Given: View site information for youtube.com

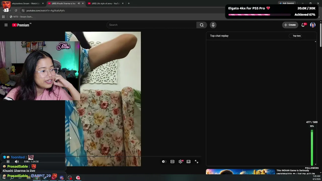Looking at the screenshot, I should click(23, 11).
